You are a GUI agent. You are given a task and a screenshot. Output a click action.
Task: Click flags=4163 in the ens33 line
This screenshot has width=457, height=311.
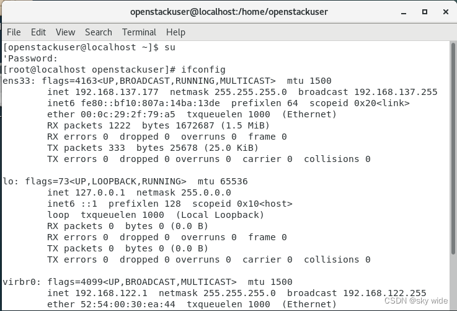click(69, 81)
